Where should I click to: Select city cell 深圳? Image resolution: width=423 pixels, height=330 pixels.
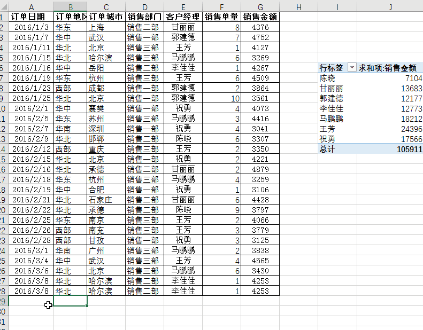pos(106,129)
